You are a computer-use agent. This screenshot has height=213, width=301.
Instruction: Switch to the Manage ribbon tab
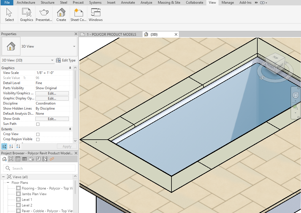pos(228,3)
